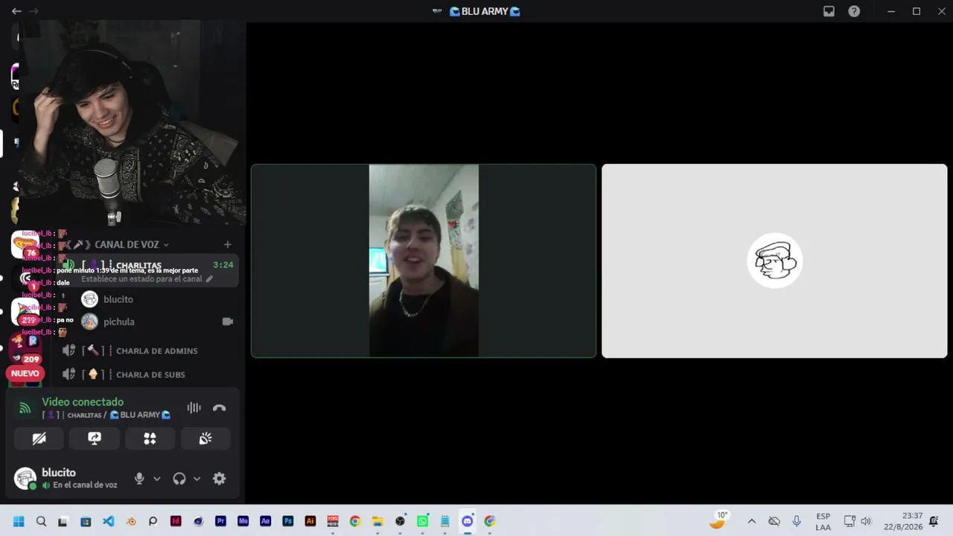
Task: Open Adobe Media Encoder from taskbar
Action: 243,521
